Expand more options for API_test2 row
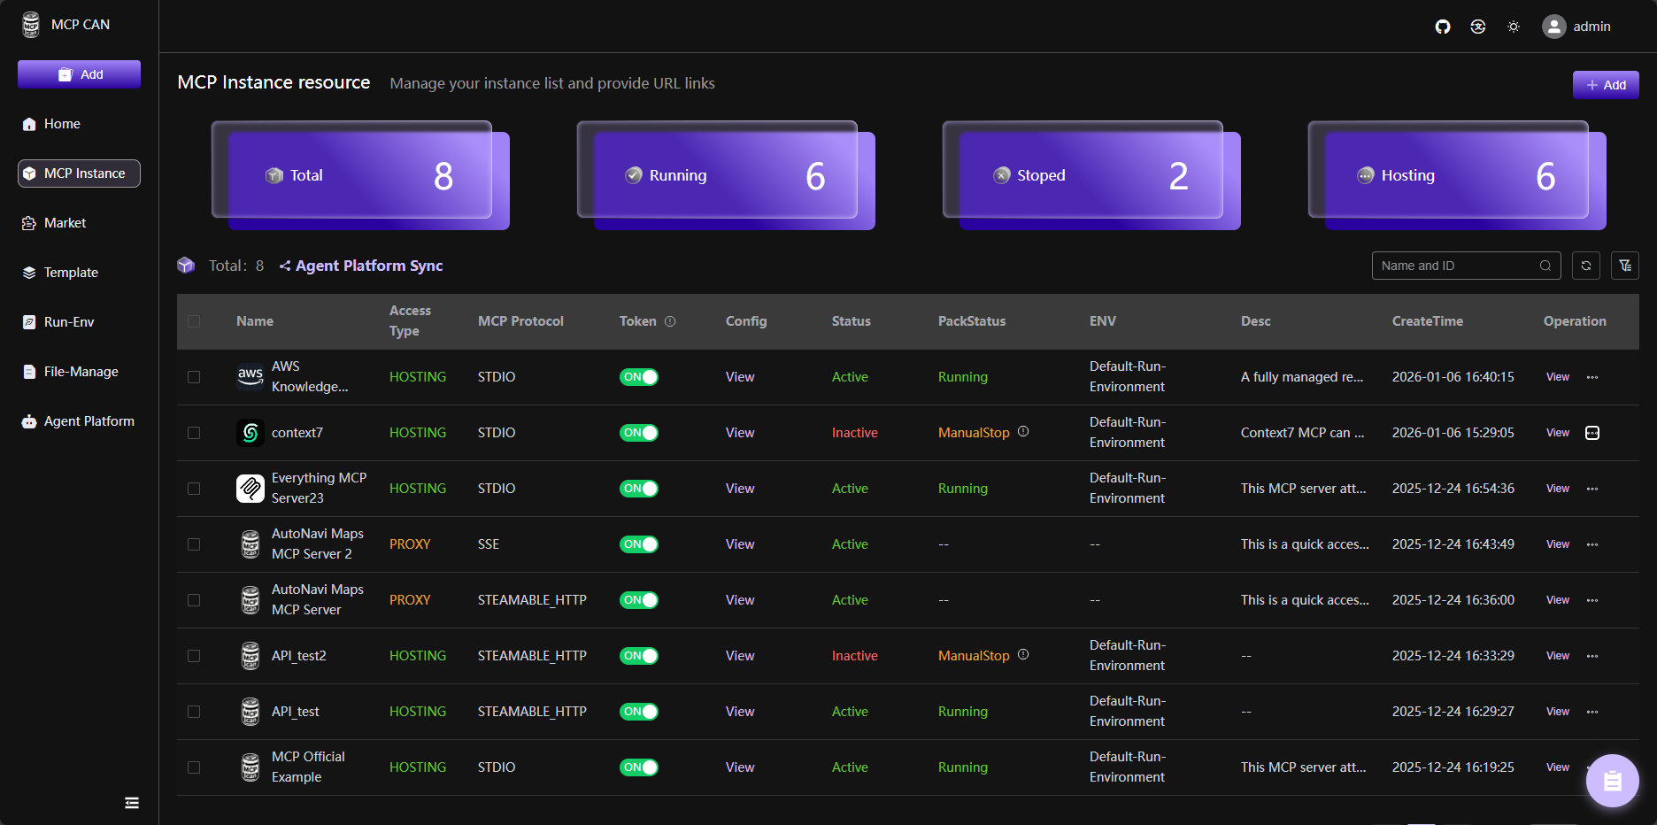The image size is (1657, 825). pyautogui.click(x=1592, y=656)
